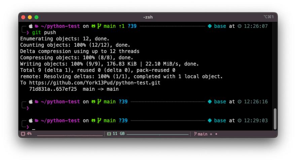Image resolution: width=296 pixels, height=162 pixels.
Task: Click the current command prompt cursor line
Action: pos(34,127)
